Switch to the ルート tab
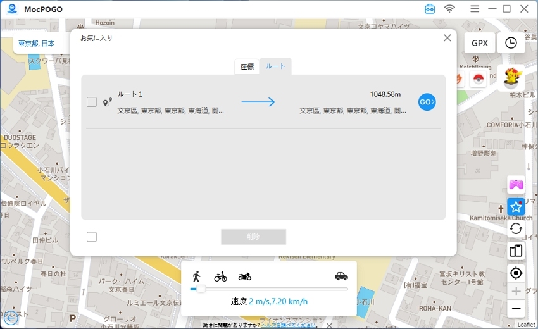Image resolution: width=538 pixels, height=329 pixels. (275, 66)
